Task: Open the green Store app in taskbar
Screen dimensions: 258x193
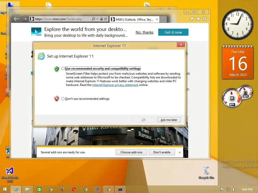Action: coord(39,189)
